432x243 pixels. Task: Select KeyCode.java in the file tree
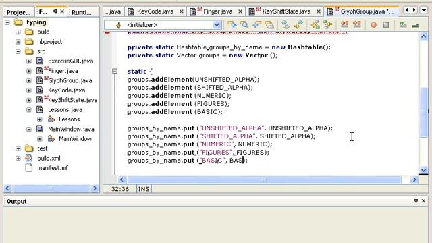[x=66, y=90]
